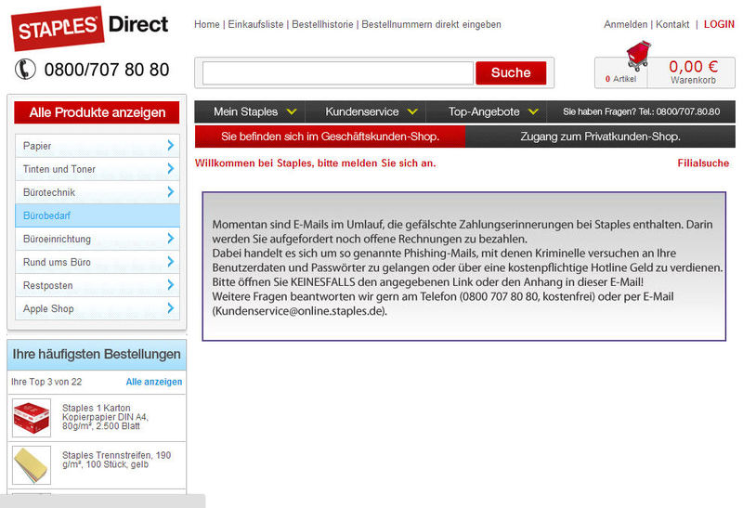743x508 pixels.
Task: Click the Papier category arrow
Action: pyautogui.click(x=171, y=146)
